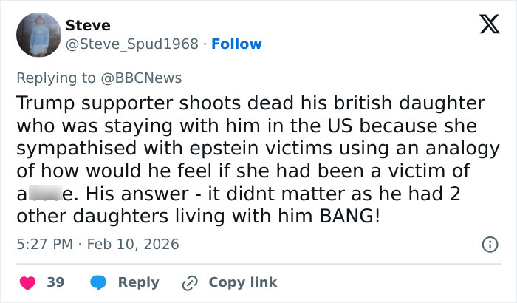Screen dimensions: 517x303
Task: Click the display name Steve
Action: pos(88,25)
